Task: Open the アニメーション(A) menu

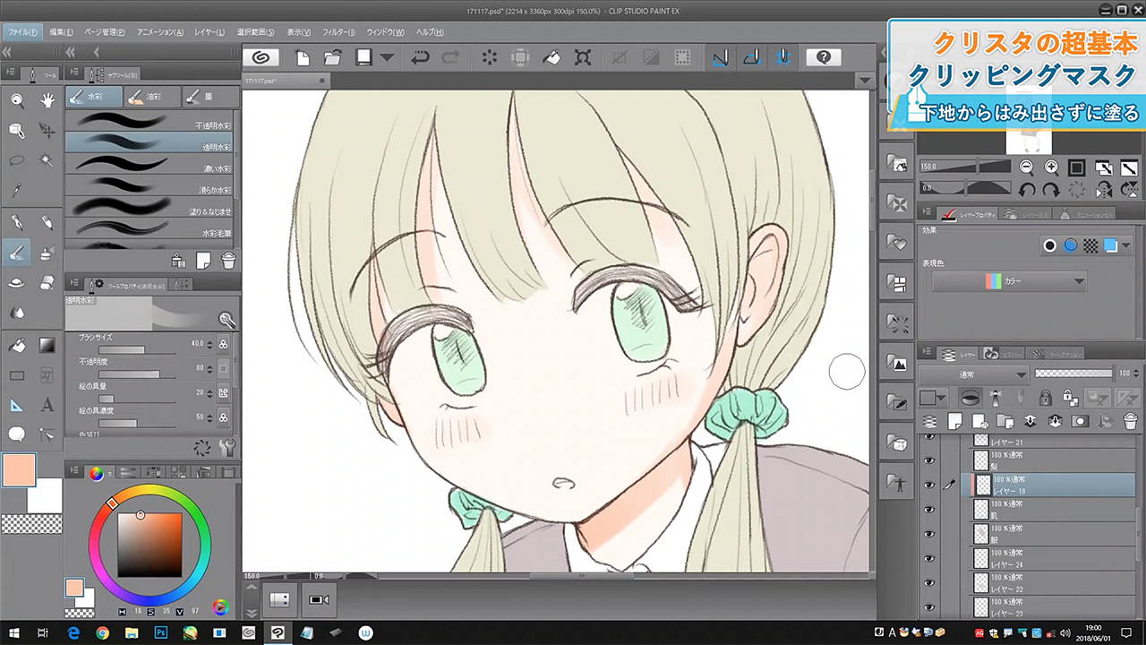Action: point(160,32)
